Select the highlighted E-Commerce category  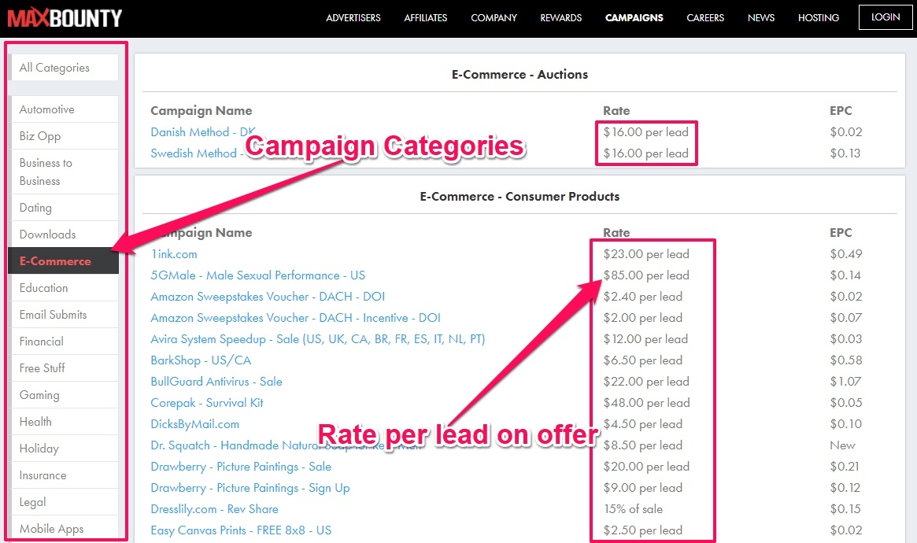click(63, 261)
